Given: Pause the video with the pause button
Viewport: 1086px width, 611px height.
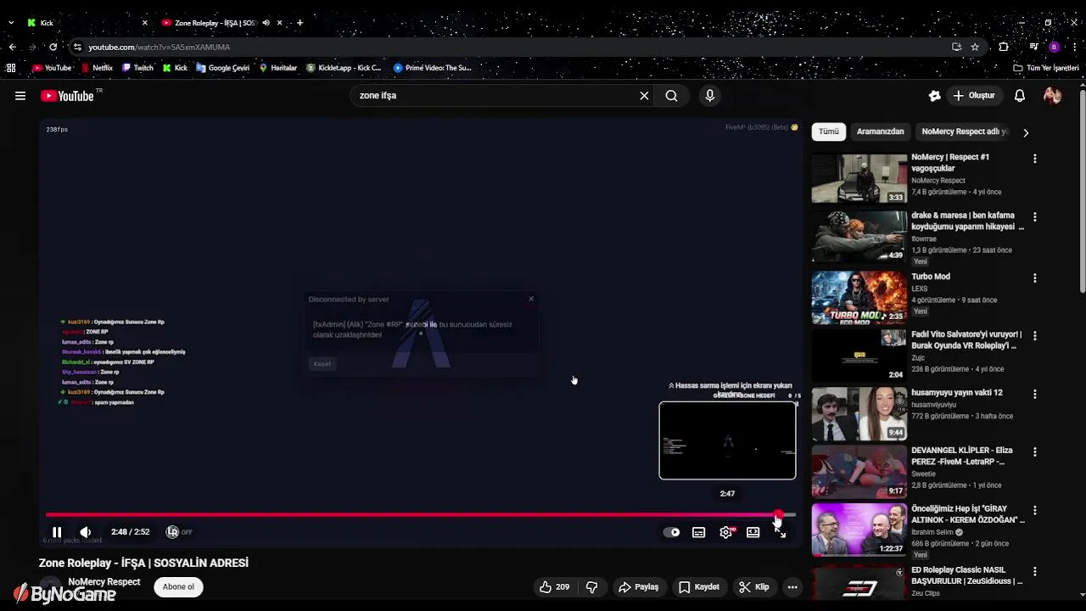Looking at the screenshot, I should [x=57, y=532].
